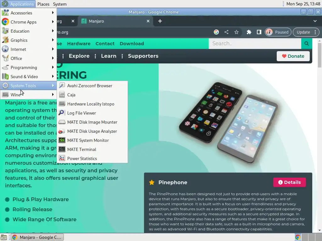Toggle Chrome side panel icon
322x241 pixels.
259,32
